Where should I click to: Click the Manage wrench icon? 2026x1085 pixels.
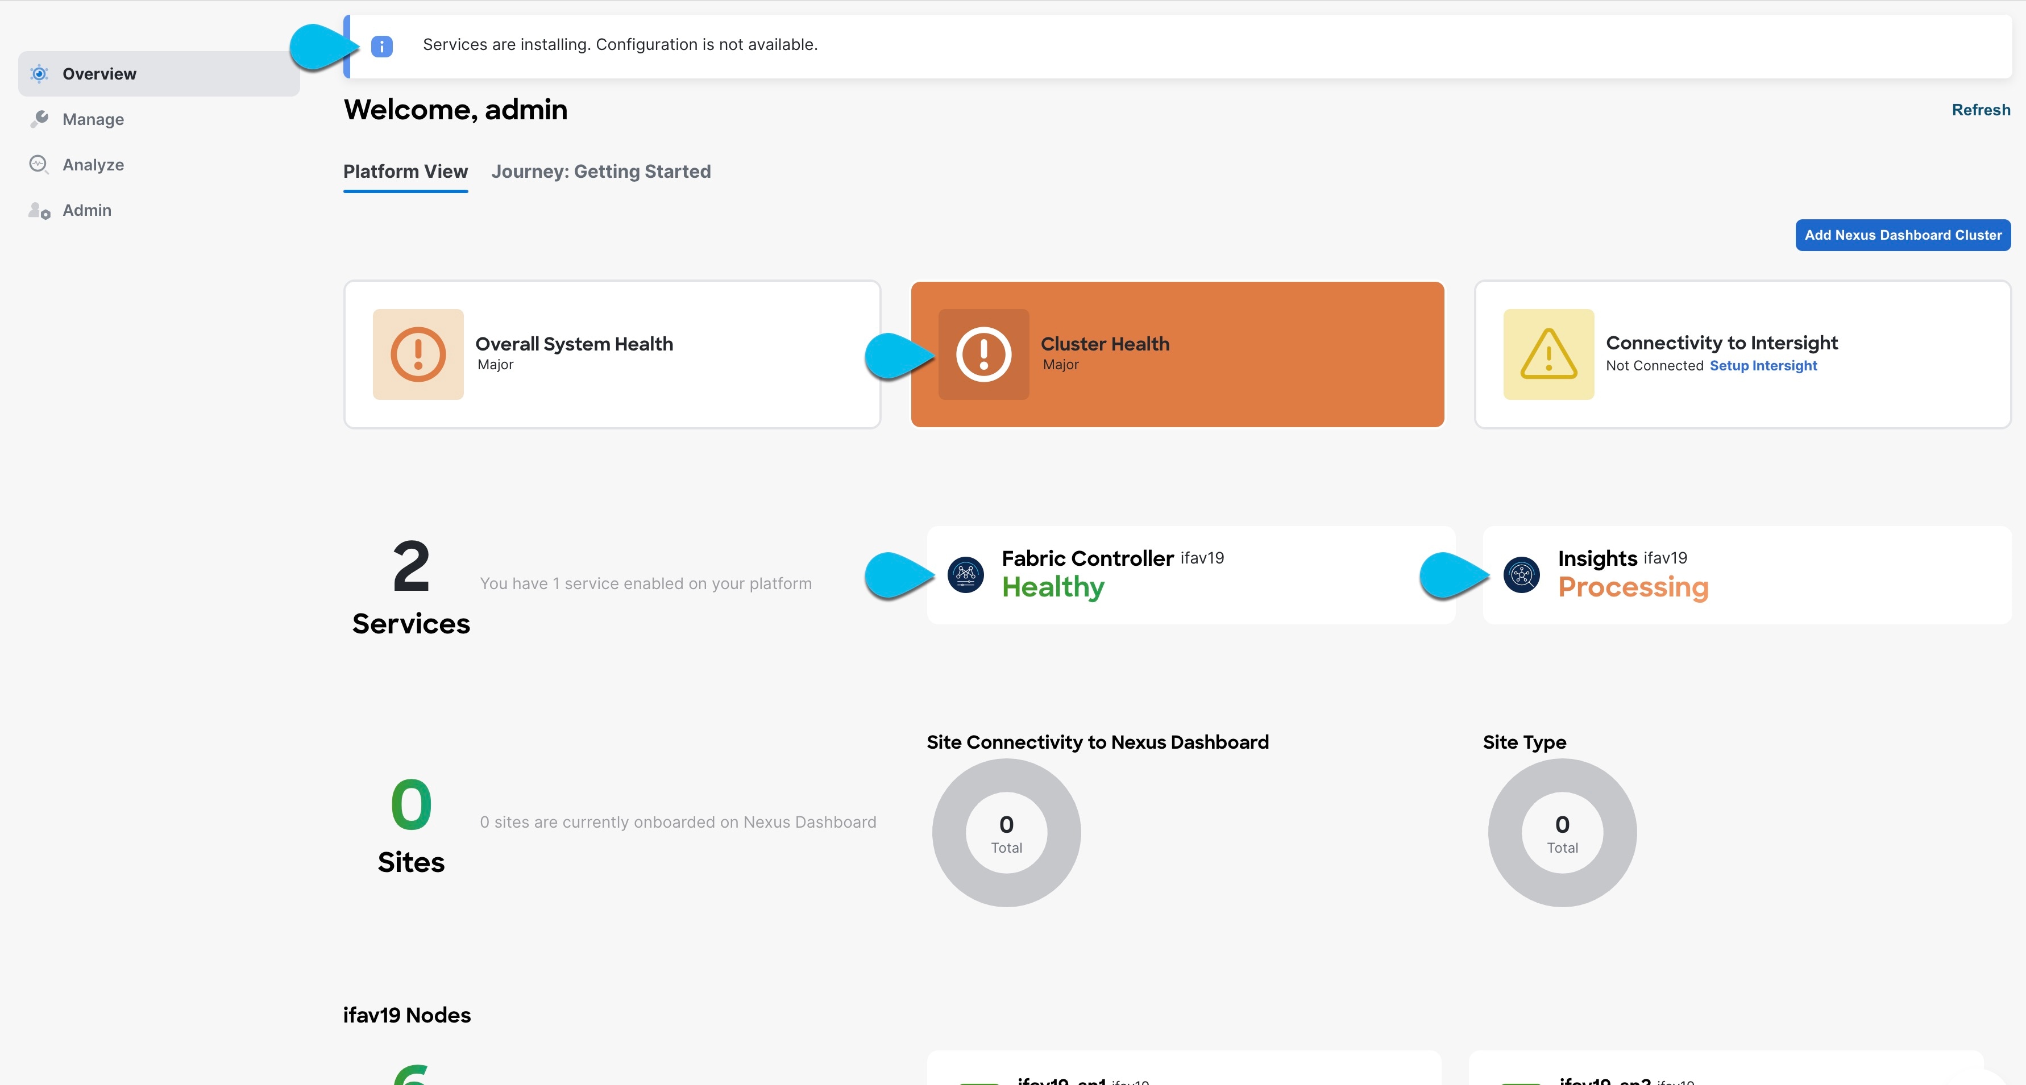click(39, 119)
